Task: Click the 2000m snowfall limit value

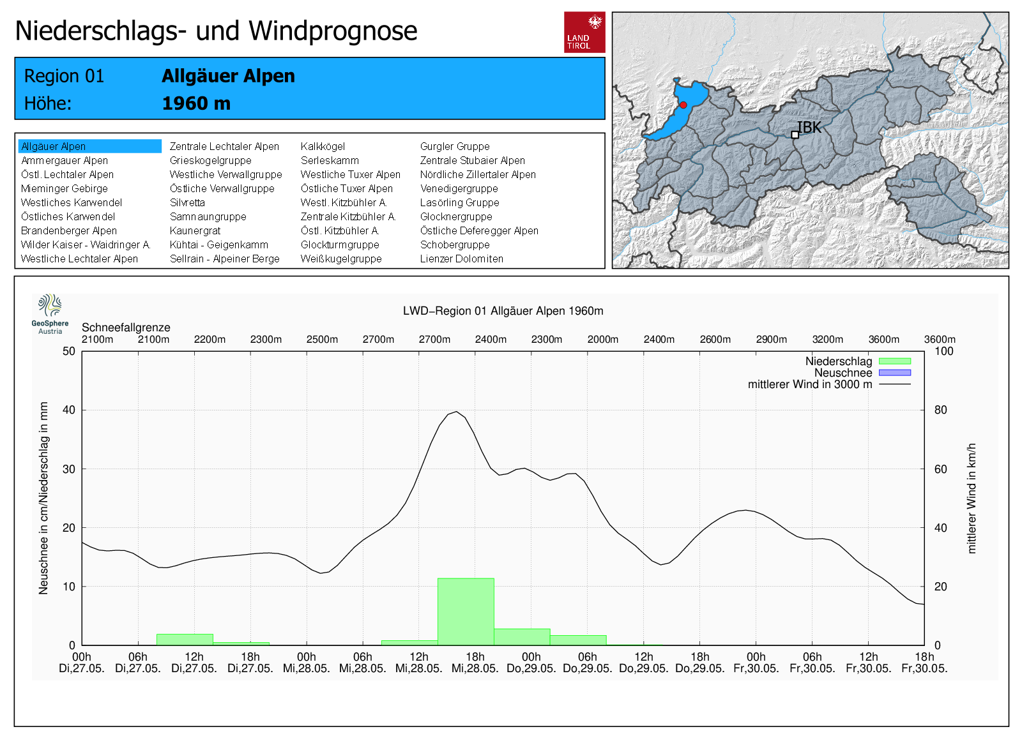Action: 603,340
